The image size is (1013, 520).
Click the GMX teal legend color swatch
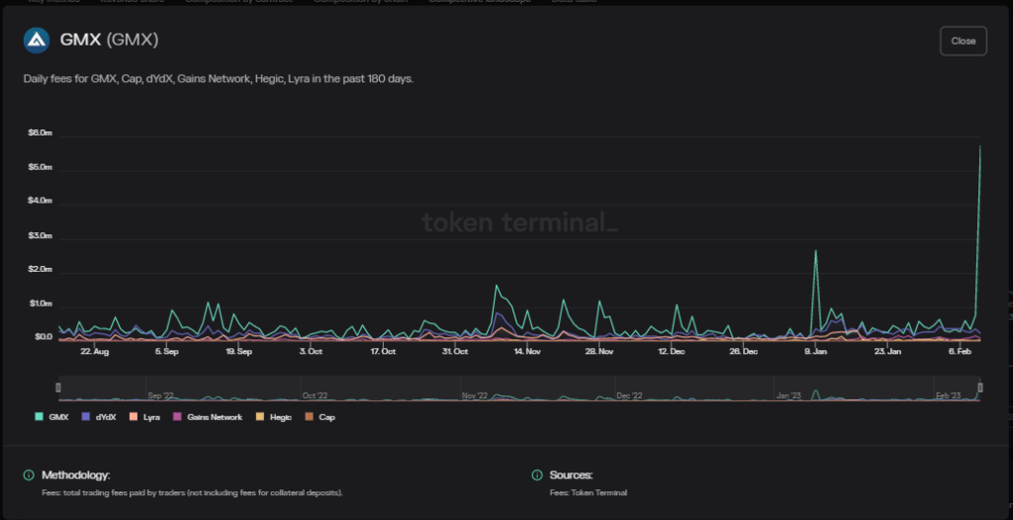(39, 417)
